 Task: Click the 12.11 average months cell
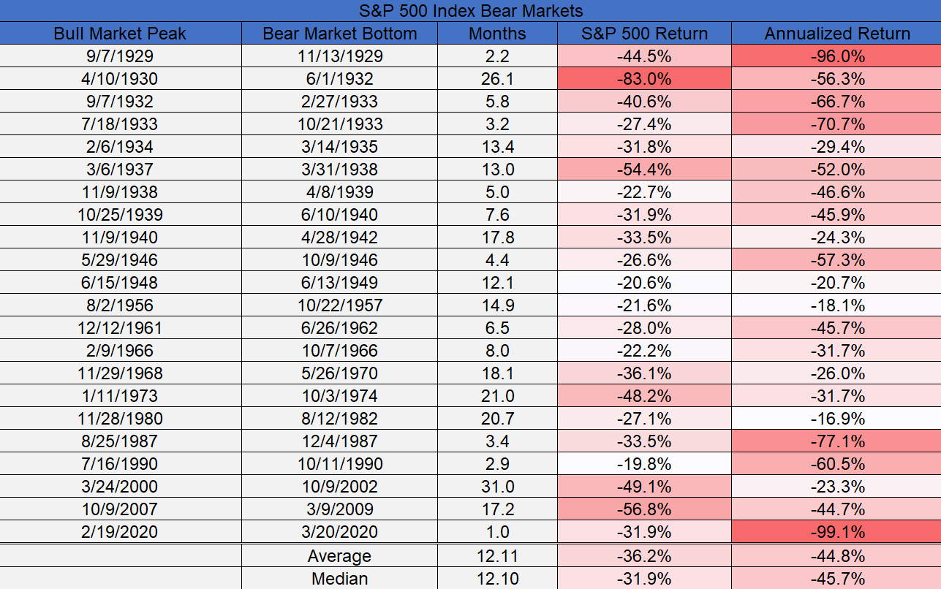pos(497,556)
